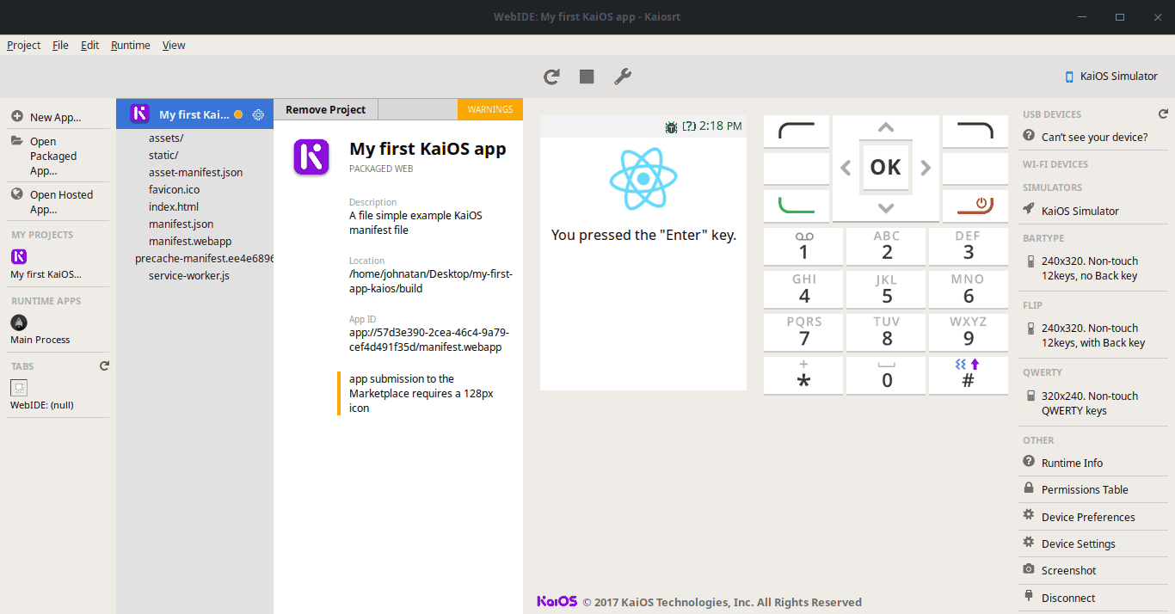
Task: Click the Remove Project button
Action: [325, 109]
